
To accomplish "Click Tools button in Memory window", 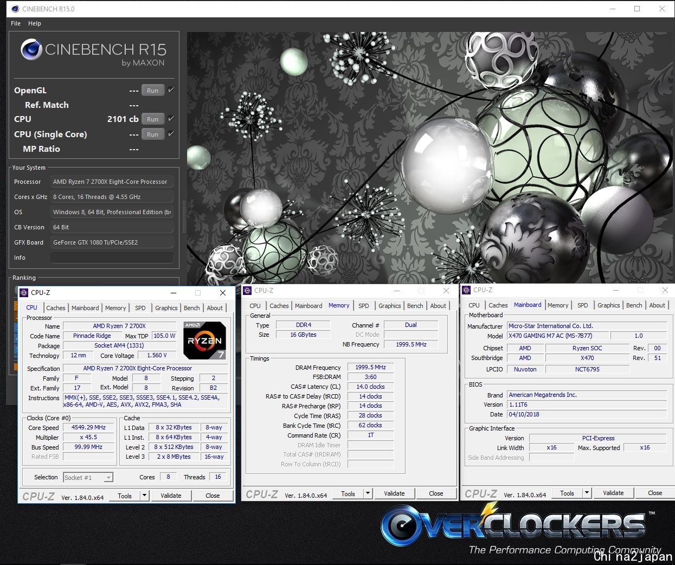I will (348, 493).
